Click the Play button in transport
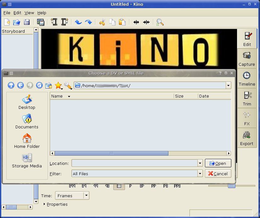The image size is (260, 218). coord(131,186)
